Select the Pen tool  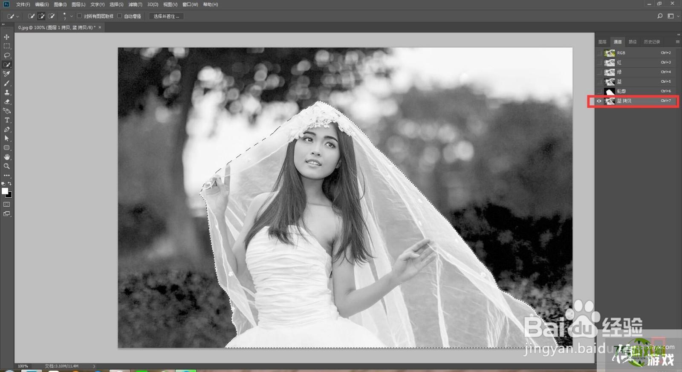pos(6,130)
